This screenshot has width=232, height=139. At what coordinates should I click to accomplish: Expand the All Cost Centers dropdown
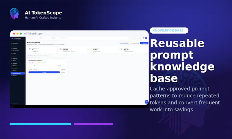pos(44,38)
